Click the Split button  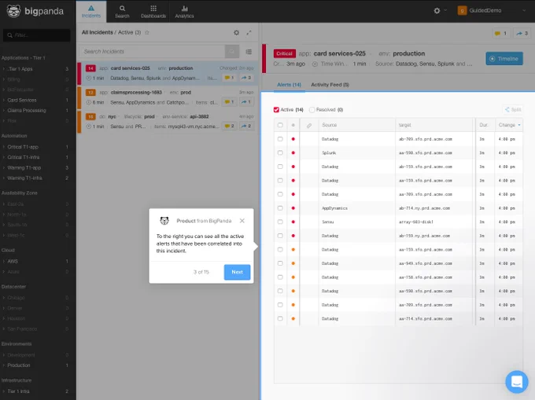coord(513,110)
